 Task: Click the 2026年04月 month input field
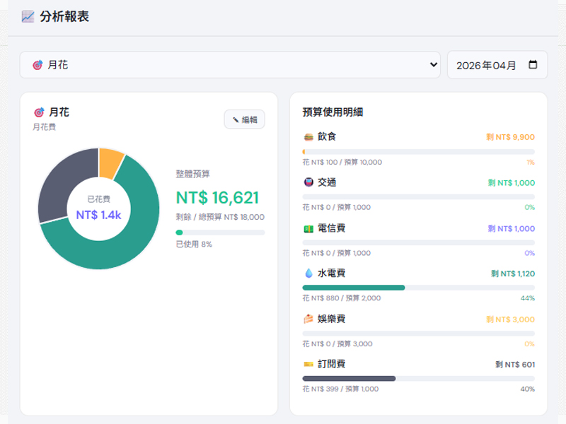[x=487, y=65]
